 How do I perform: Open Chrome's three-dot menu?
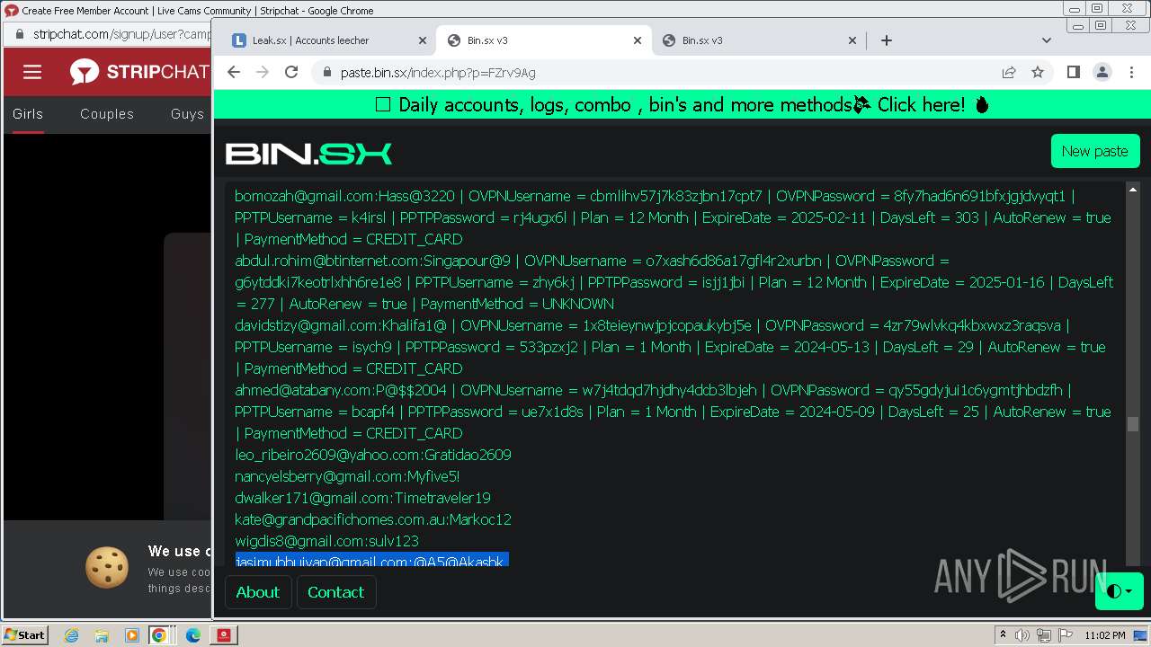[1131, 73]
